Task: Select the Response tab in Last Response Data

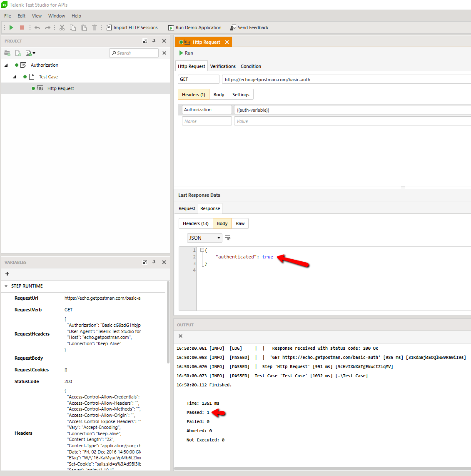Action: pyautogui.click(x=210, y=208)
